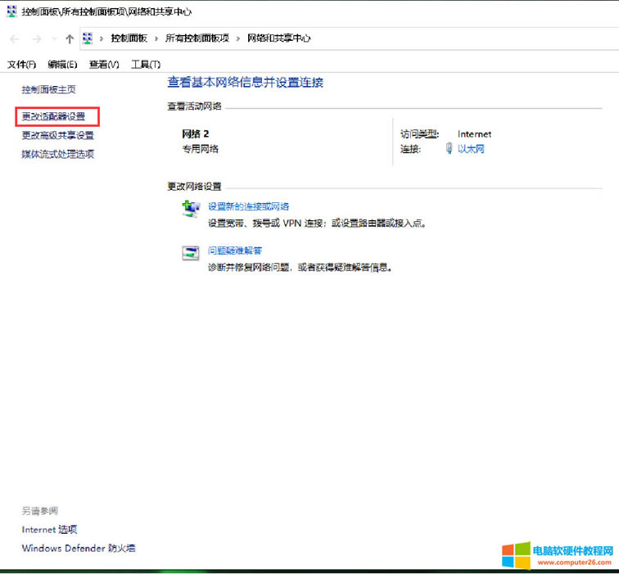619x574 pixels.
Task: Open the 查看(V) menu
Action: 104,65
